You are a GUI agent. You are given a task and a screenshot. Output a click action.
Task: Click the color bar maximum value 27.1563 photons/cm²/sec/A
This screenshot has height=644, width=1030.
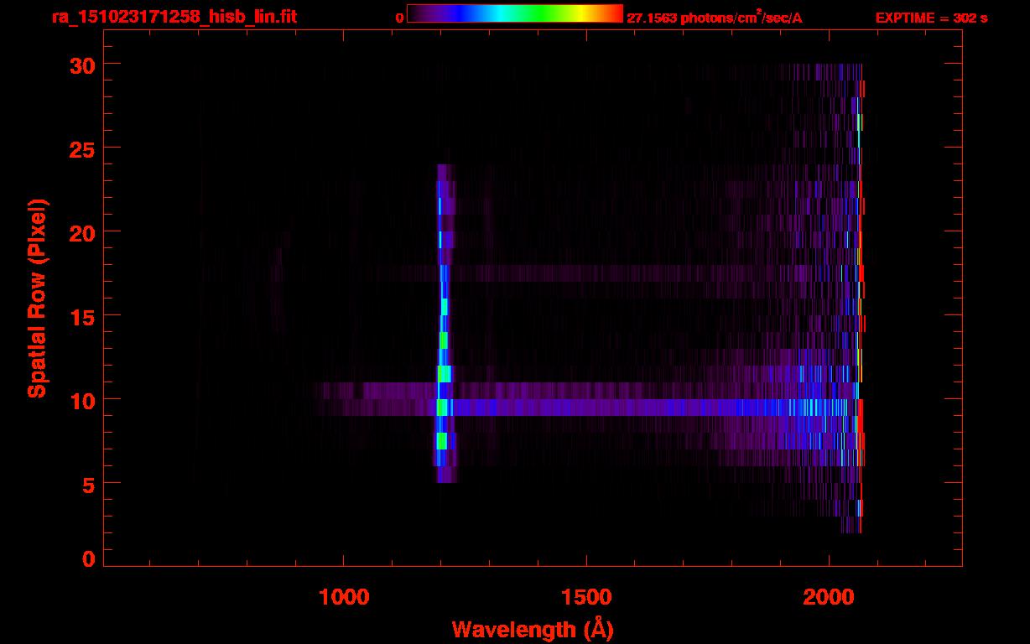715,18
